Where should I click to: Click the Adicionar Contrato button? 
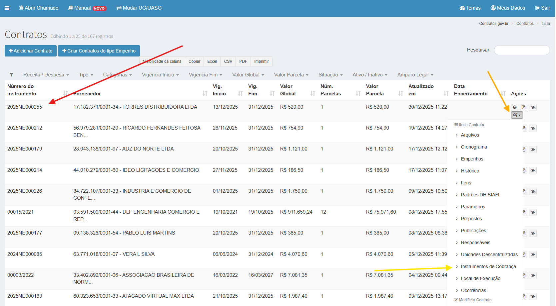pos(31,51)
